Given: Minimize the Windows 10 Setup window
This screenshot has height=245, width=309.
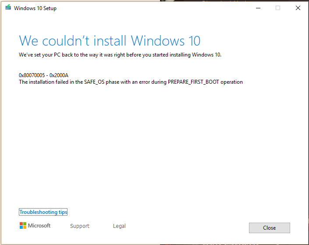Looking at the screenshot, I should click(258, 8).
